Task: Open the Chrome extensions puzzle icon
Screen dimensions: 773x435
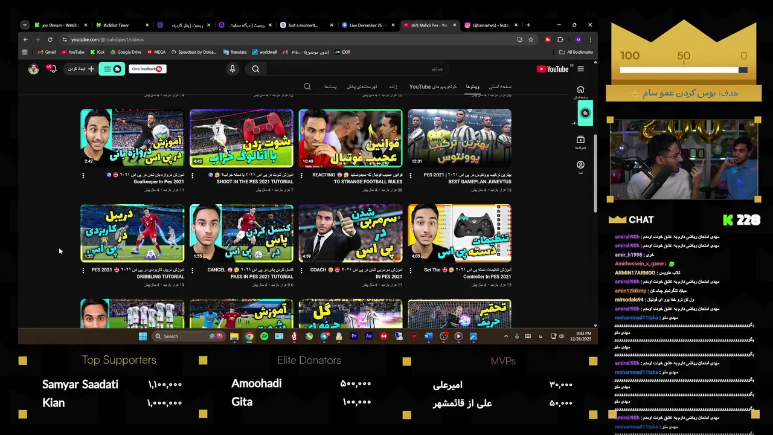Action: (x=560, y=39)
